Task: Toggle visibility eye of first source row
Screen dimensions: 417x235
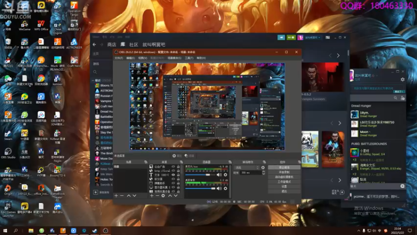Action: (174, 167)
